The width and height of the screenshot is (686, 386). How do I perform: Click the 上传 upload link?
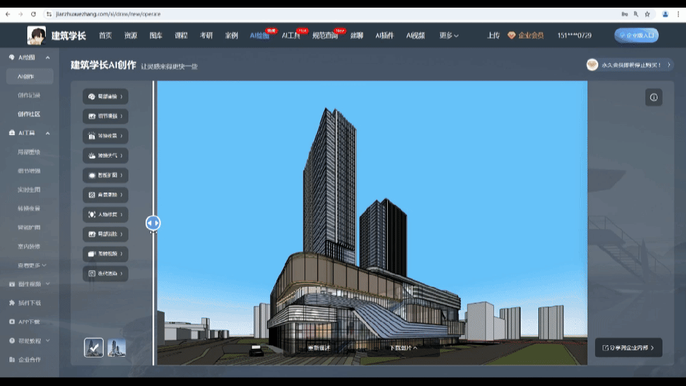coord(493,36)
